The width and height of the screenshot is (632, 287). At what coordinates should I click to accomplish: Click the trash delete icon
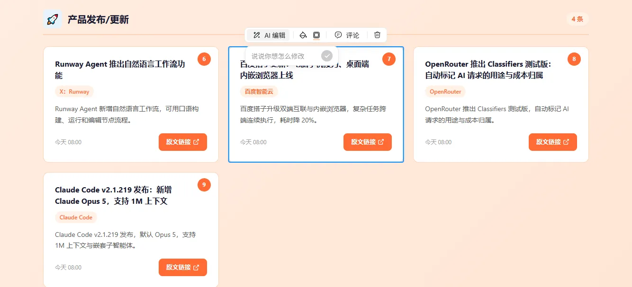[377, 35]
